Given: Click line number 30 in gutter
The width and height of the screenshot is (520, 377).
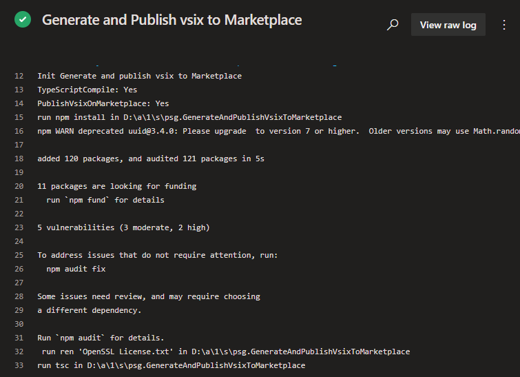Looking at the screenshot, I should (x=19, y=324).
